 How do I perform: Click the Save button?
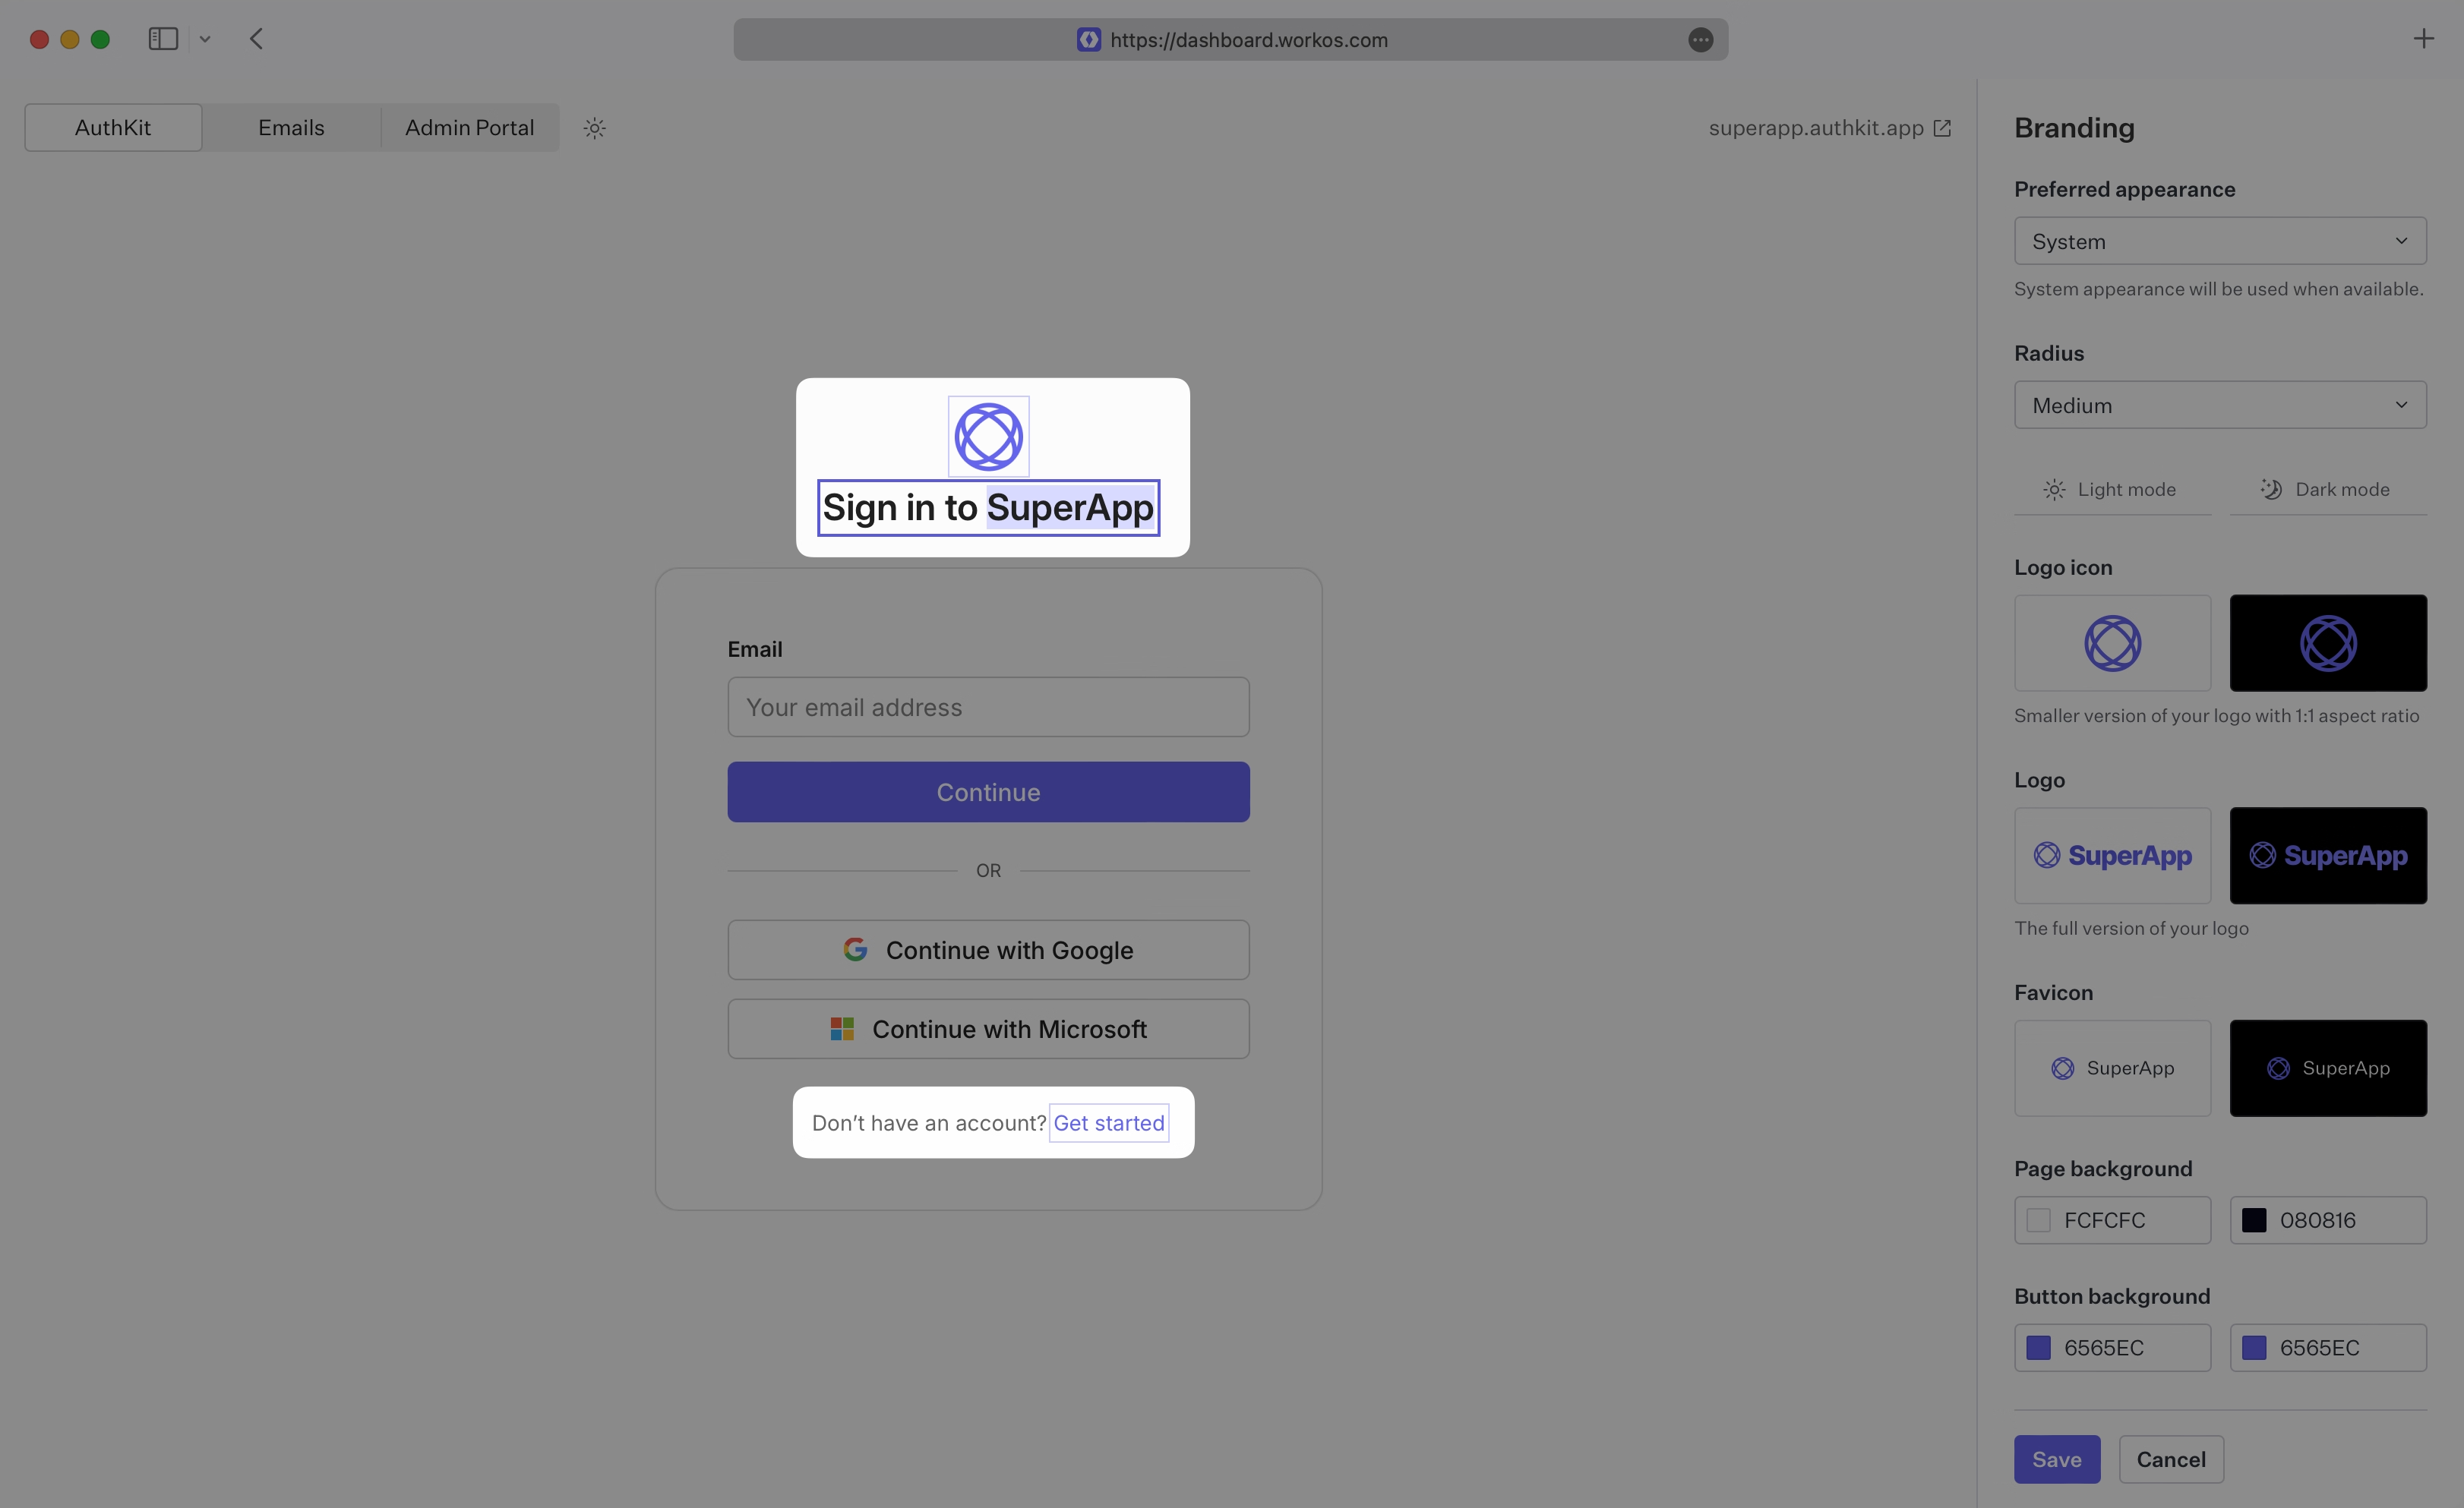point(2055,1459)
